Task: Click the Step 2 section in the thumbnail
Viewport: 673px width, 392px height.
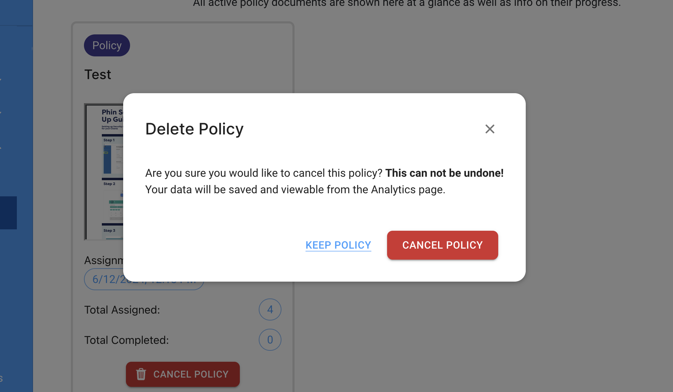Action: 113,202
